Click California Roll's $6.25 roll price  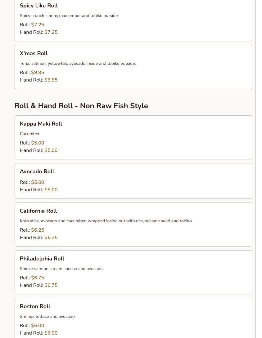38,230
